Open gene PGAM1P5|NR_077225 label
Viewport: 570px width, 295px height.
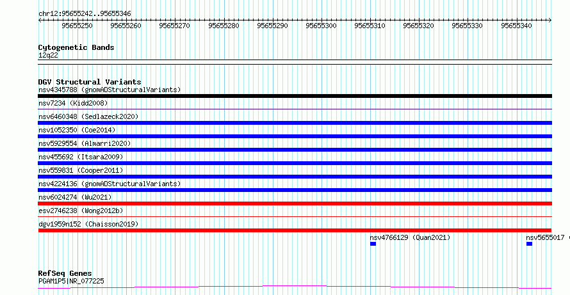[x=72, y=281]
